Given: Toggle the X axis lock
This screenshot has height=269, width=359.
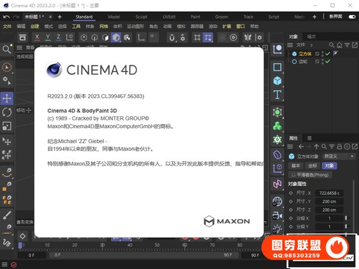Looking at the screenshot, I should click(38, 37).
